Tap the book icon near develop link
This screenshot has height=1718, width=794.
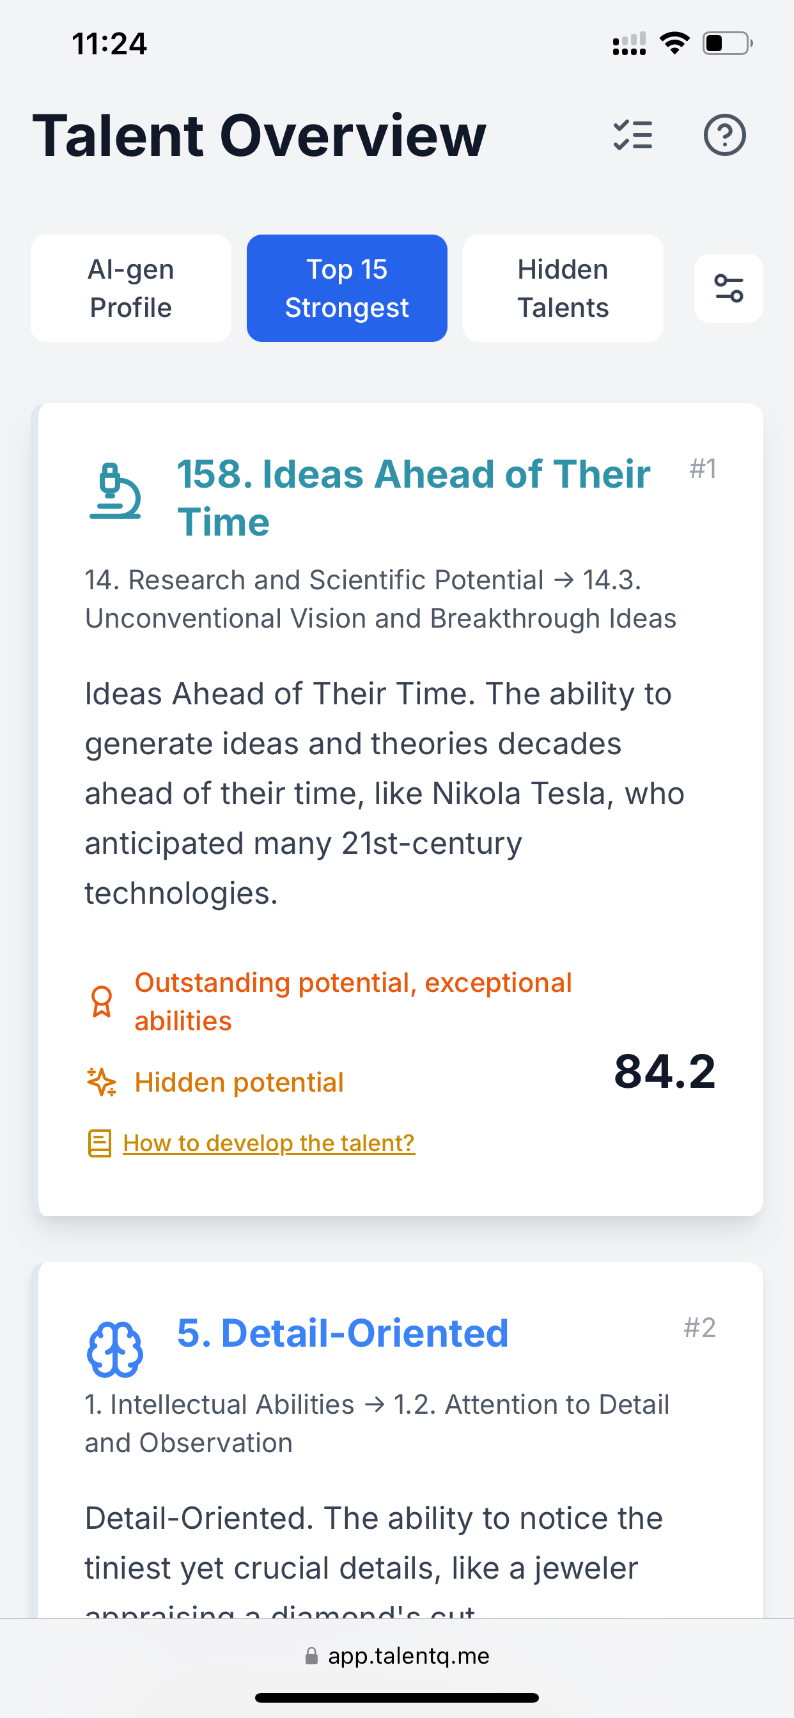(x=100, y=1143)
